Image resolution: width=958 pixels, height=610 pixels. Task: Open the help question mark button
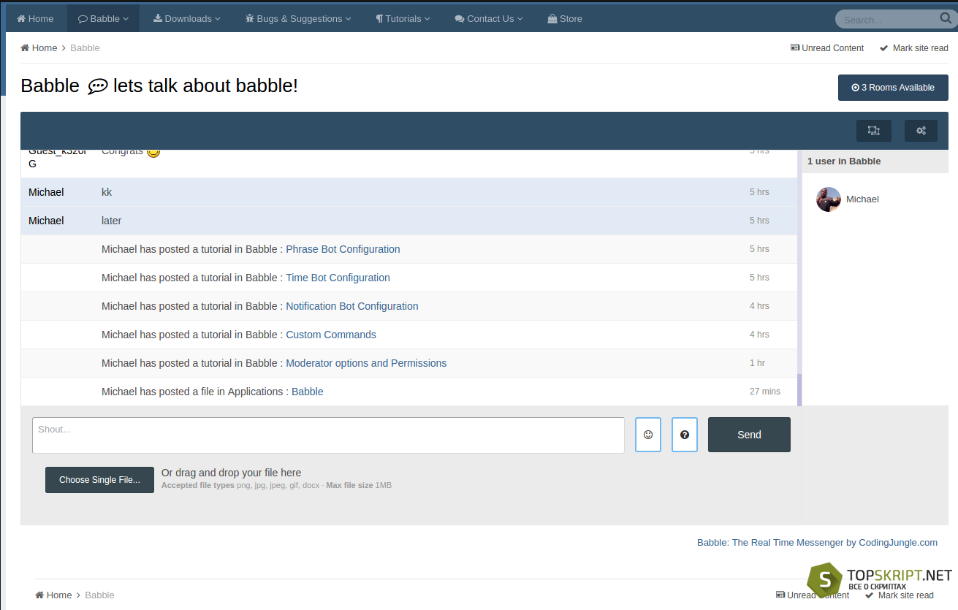click(x=685, y=435)
